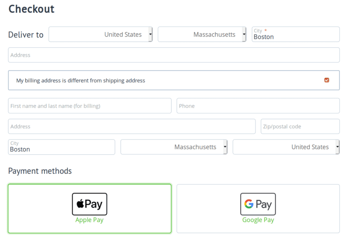
Task: Click the green Google Pay text label
Action: 258,220
